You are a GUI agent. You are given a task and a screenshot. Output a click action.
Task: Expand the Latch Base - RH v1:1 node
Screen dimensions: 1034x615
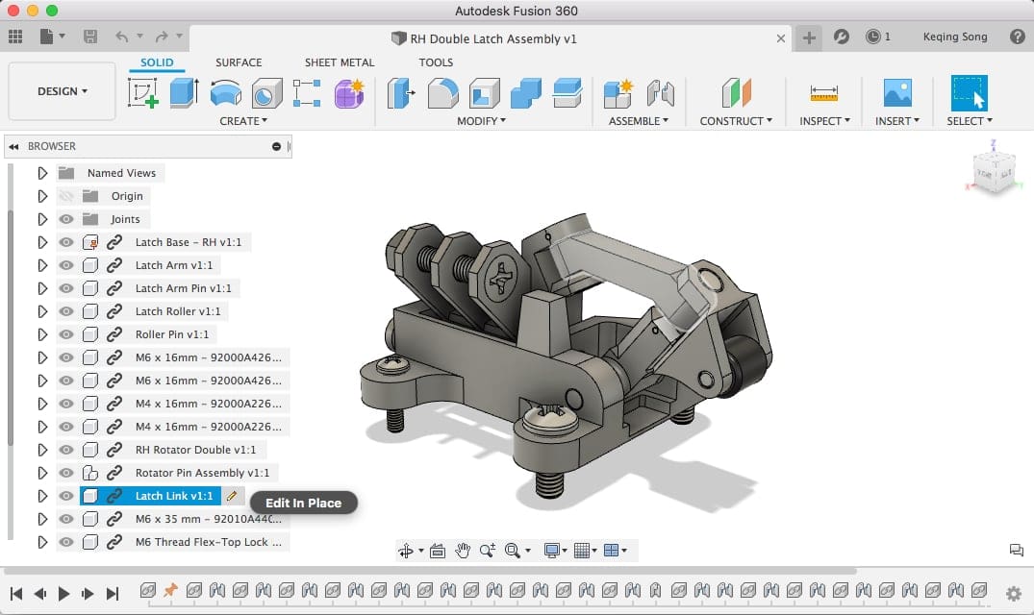click(x=42, y=242)
